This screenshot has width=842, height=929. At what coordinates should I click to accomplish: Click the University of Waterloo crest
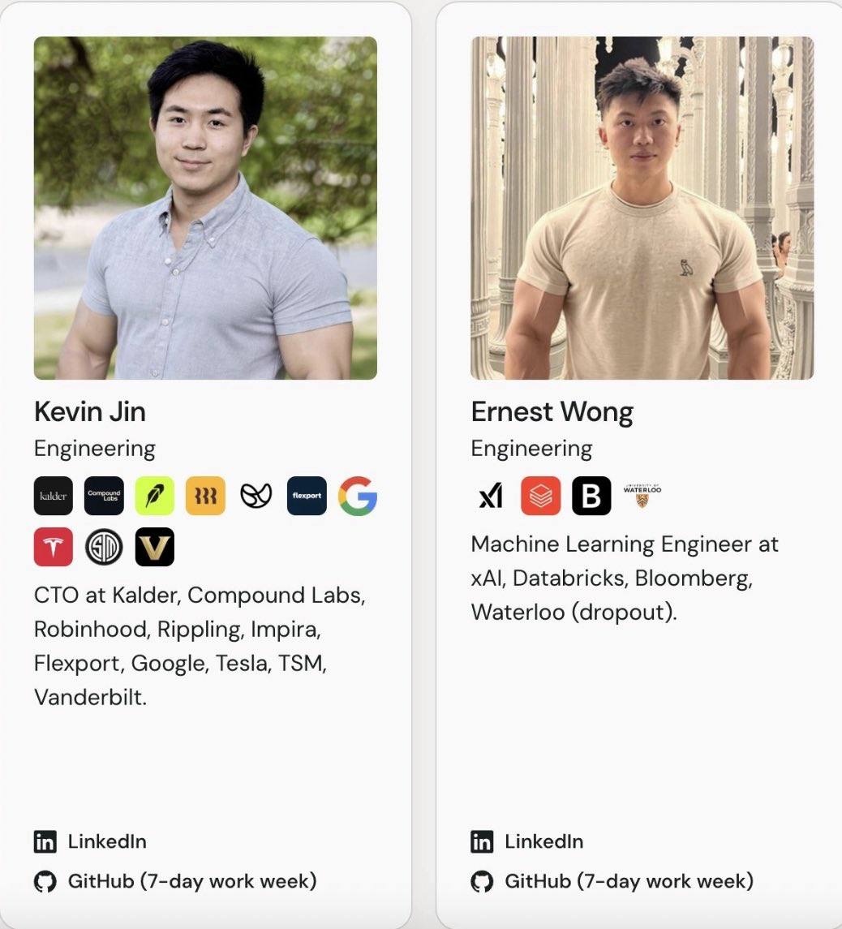tap(642, 496)
